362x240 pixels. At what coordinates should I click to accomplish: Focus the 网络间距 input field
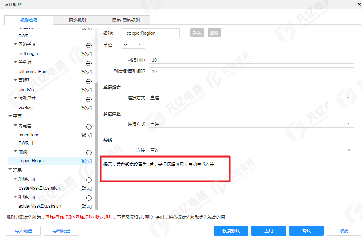point(251,60)
